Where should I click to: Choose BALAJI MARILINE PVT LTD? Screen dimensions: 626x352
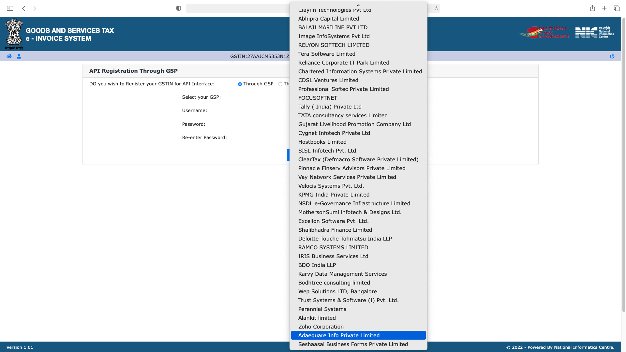[358, 28]
